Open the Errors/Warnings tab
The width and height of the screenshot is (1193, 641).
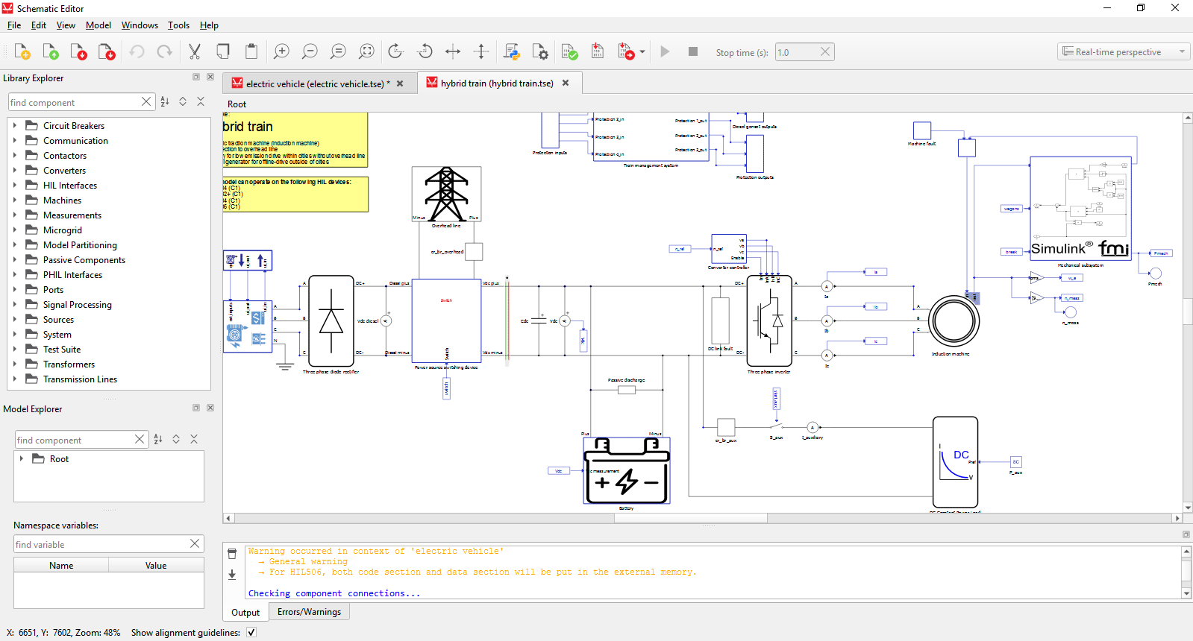click(x=309, y=612)
